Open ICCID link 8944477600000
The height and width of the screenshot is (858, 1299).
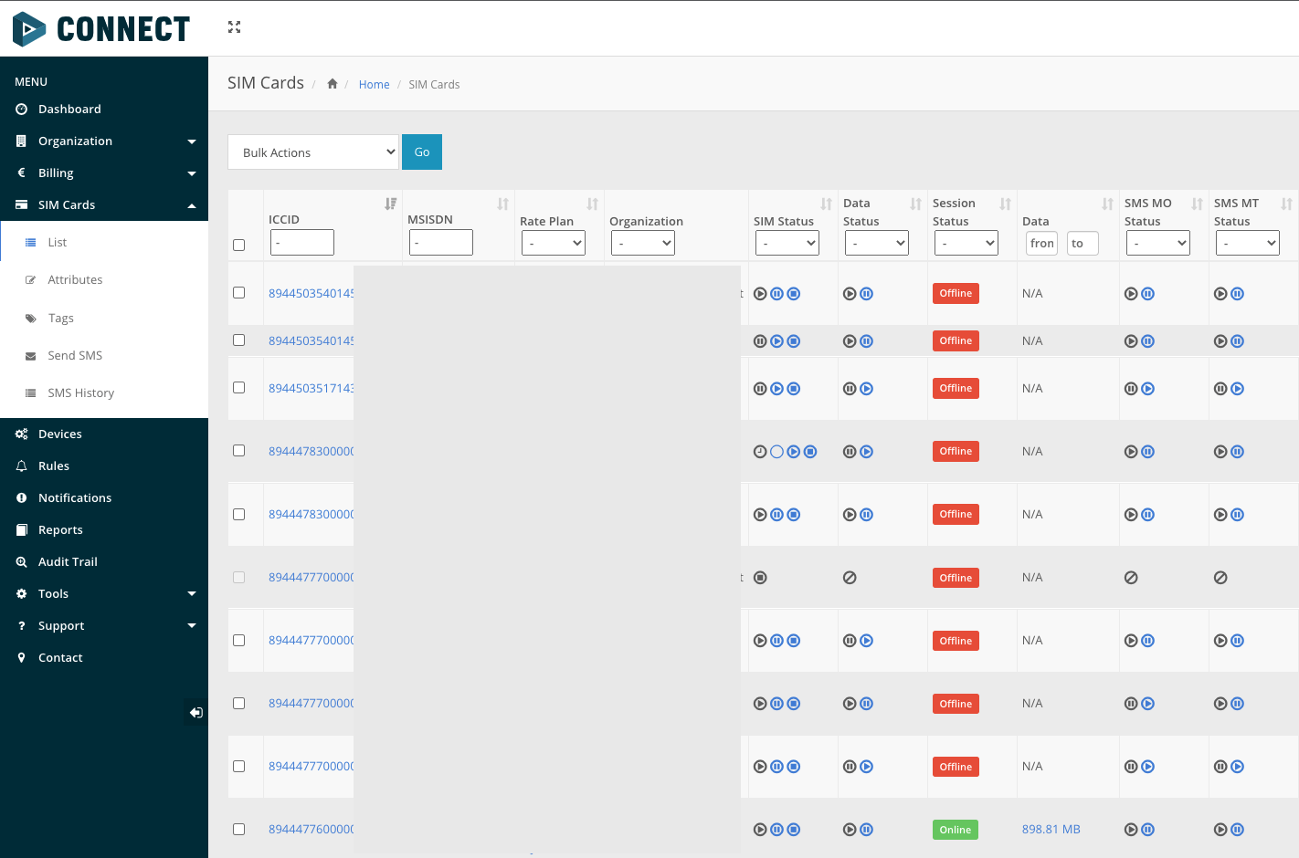point(311,829)
